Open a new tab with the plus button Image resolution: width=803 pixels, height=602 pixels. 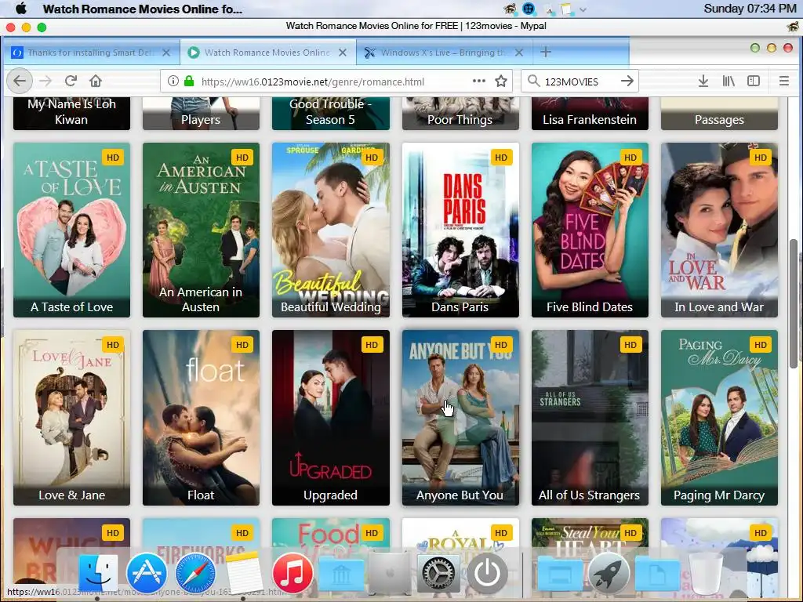point(546,52)
